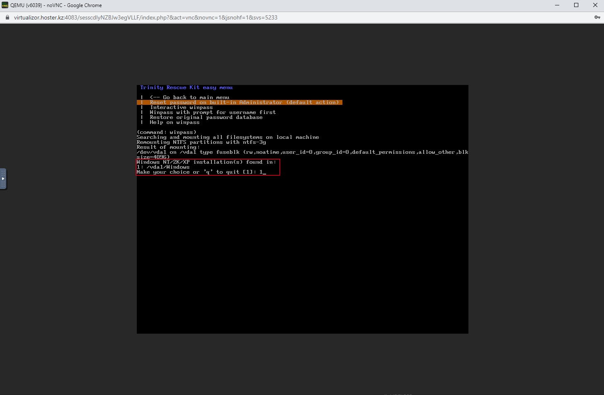The height and width of the screenshot is (395, 604).
Task: Select Restore original password database
Action: point(206,117)
